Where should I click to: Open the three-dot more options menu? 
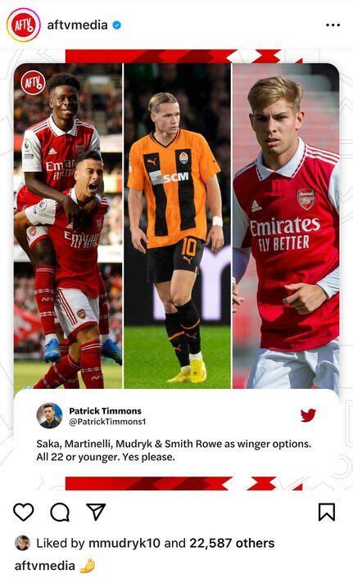[x=333, y=25]
